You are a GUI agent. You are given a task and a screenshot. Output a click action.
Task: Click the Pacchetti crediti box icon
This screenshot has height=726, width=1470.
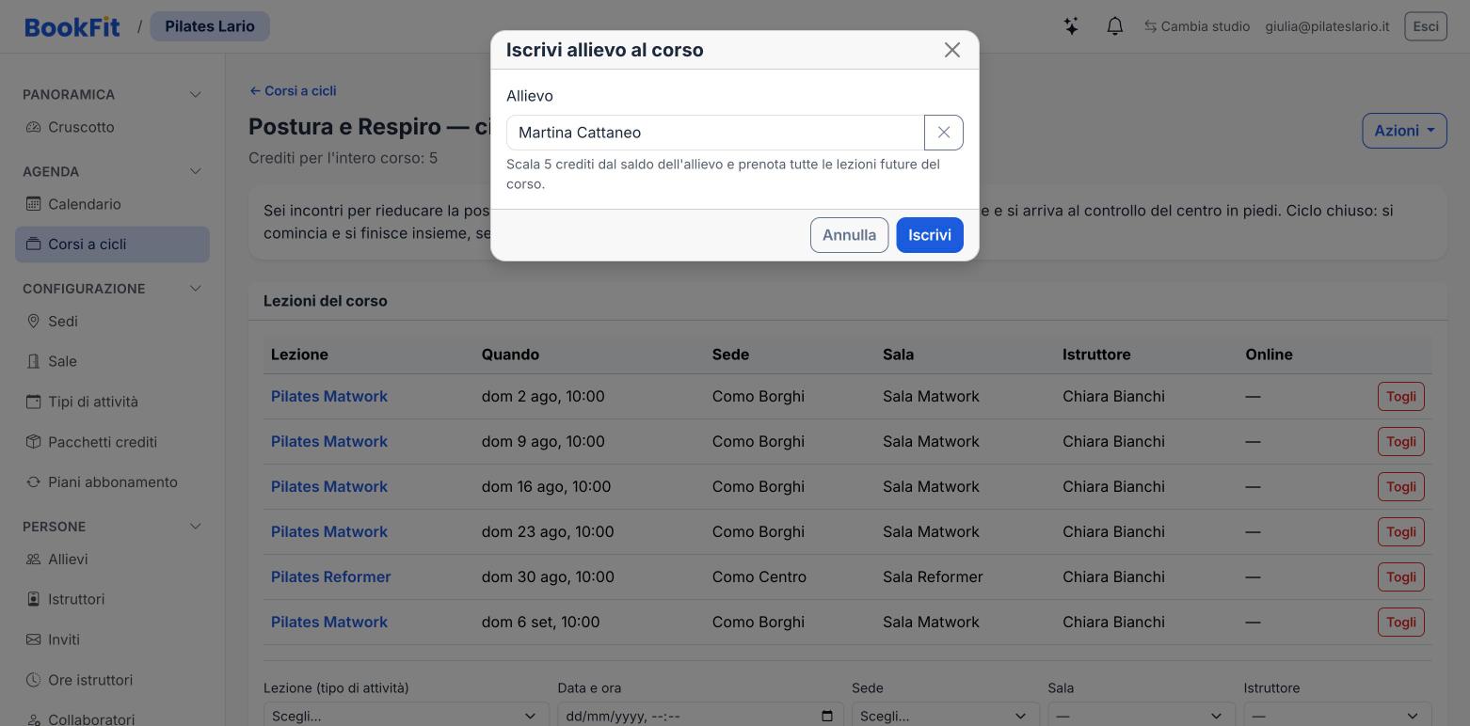33,442
